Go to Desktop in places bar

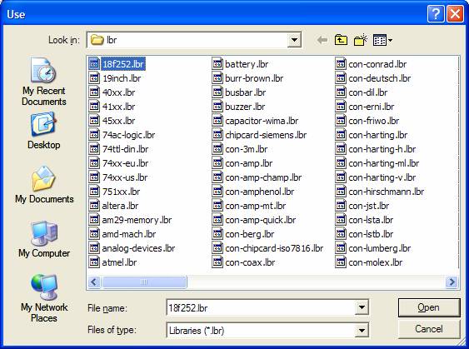(x=43, y=131)
